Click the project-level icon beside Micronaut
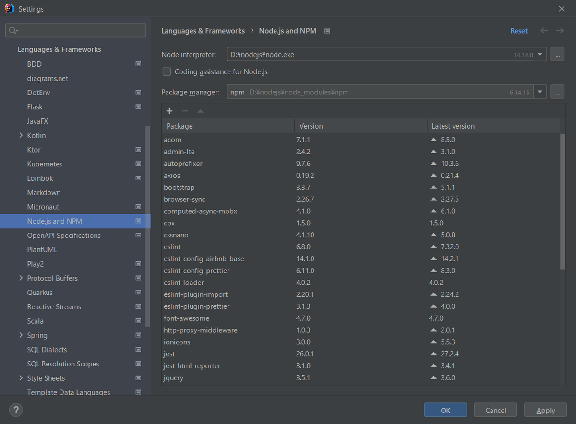This screenshot has height=424, width=576. (x=138, y=207)
